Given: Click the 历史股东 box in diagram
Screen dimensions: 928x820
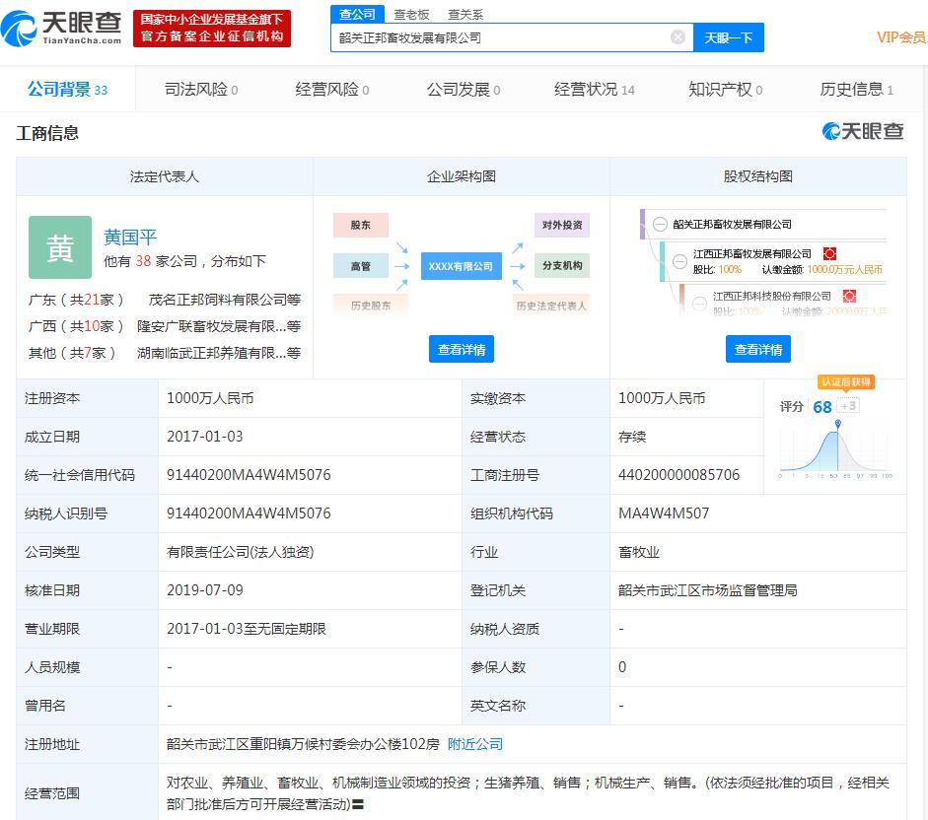Looking at the screenshot, I should coord(371,306).
